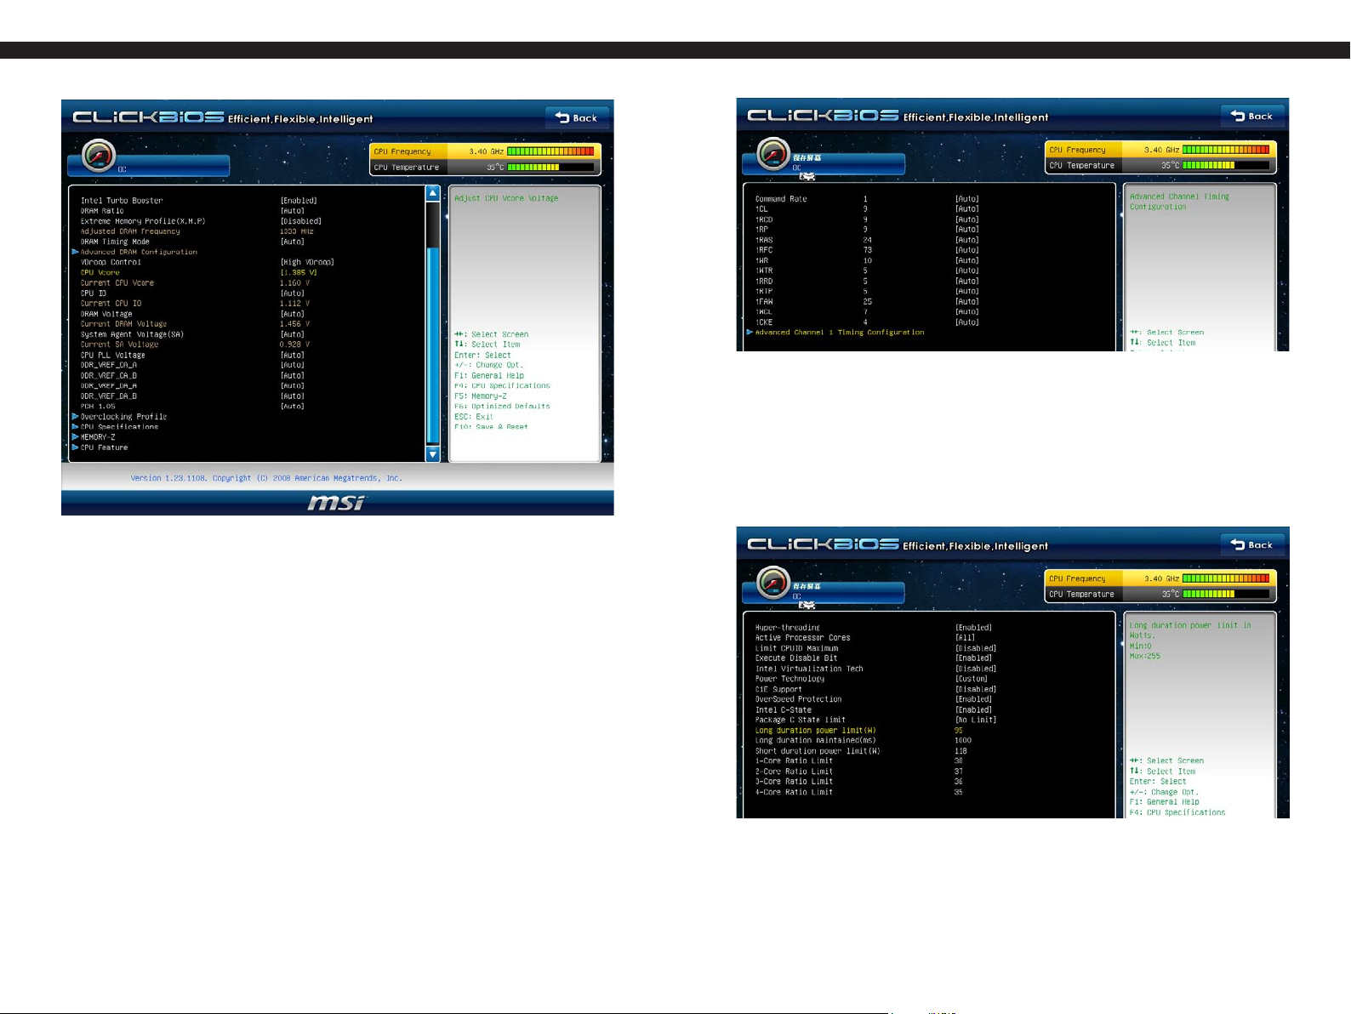Open the CPU PLL Voltage [Auto] option
1351x1014 pixels.
tap(292, 355)
